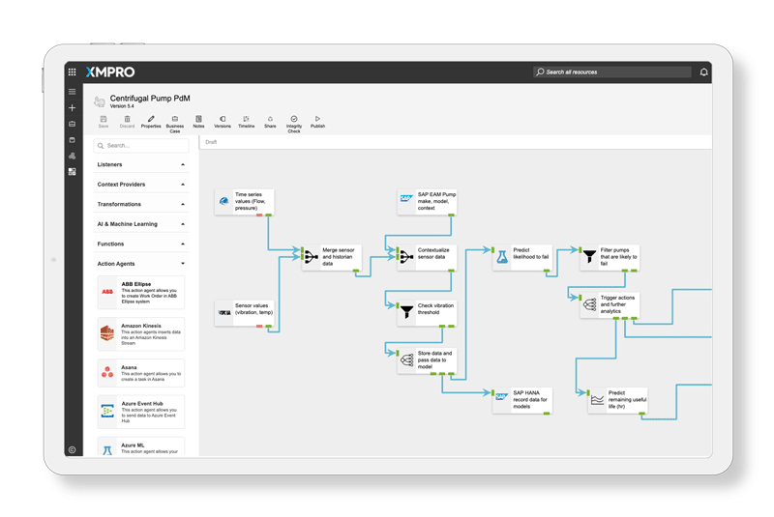Click the Draft status label
The height and width of the screenshot is (517, 774).
211,142
